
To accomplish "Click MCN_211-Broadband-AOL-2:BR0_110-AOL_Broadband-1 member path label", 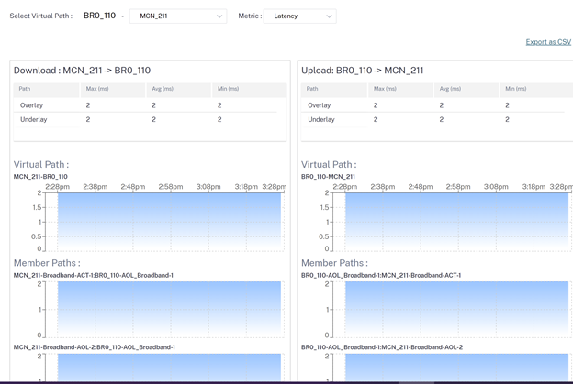I will [x=95, y=347].
